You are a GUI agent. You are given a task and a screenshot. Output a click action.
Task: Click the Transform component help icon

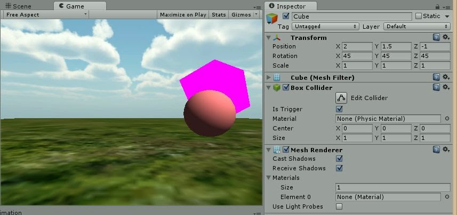[436, 37]
